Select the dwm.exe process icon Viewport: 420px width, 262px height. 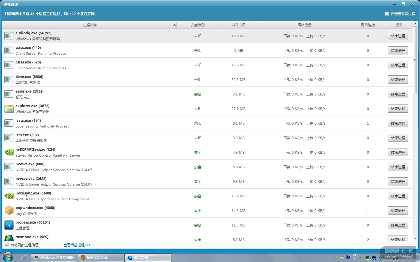click(9, 79)
